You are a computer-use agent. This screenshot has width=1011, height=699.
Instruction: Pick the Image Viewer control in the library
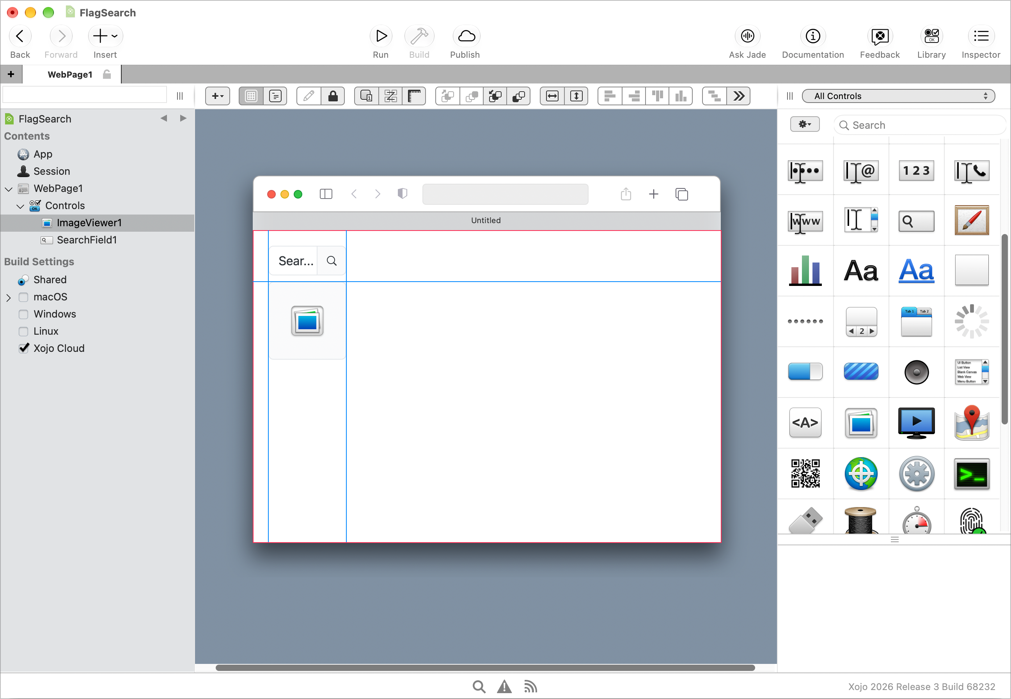point(860,423)
